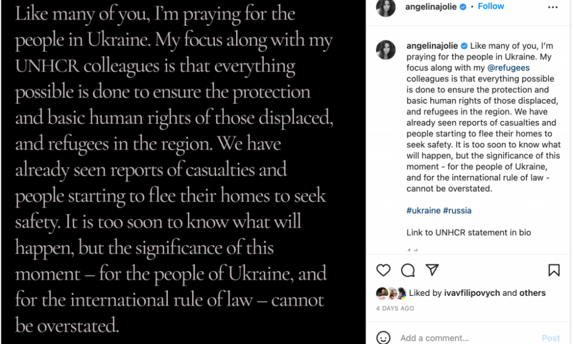Click the '4 DAYS AGO' timestamp
This screenshot has height=344, width=573.
(x=395, y=308)
